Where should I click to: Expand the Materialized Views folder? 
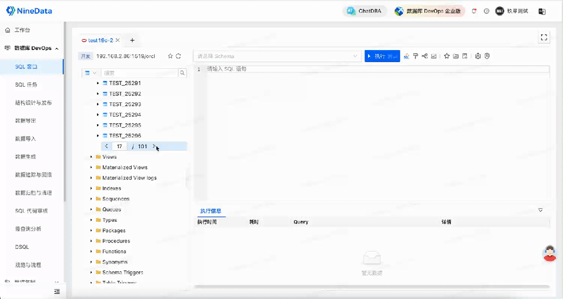[x=91, y=168]
